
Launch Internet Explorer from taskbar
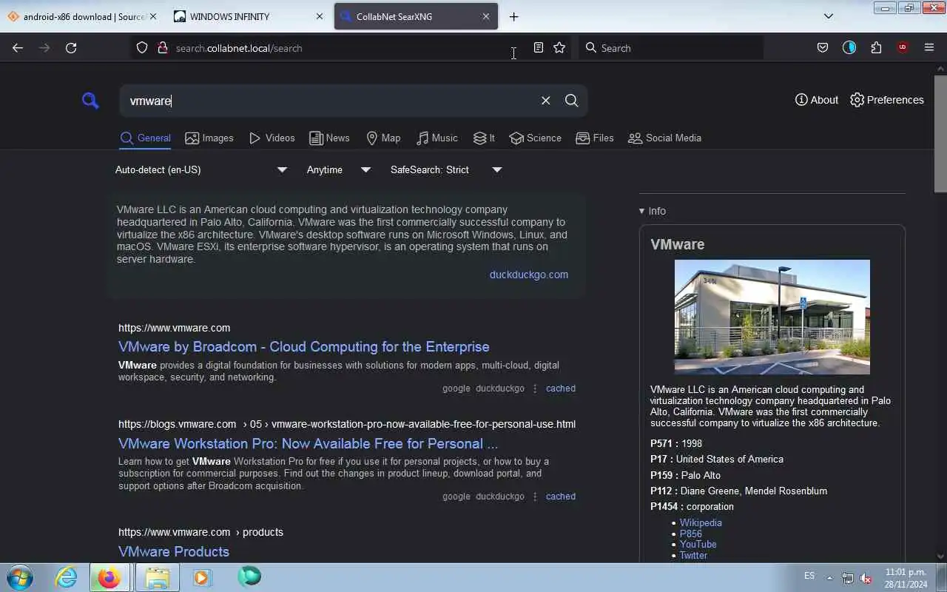67,577
